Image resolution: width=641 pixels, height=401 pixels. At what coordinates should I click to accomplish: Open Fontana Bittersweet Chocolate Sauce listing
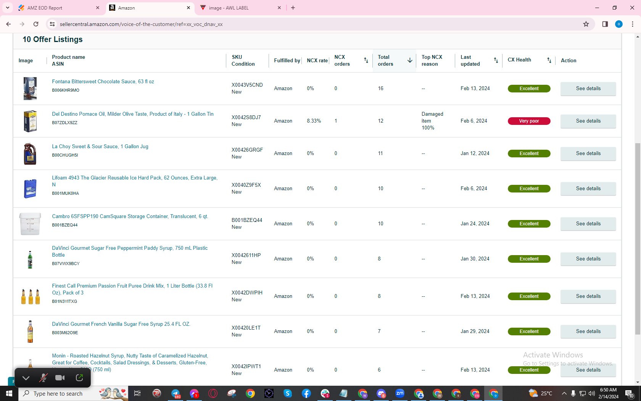(x=103, y=82)
